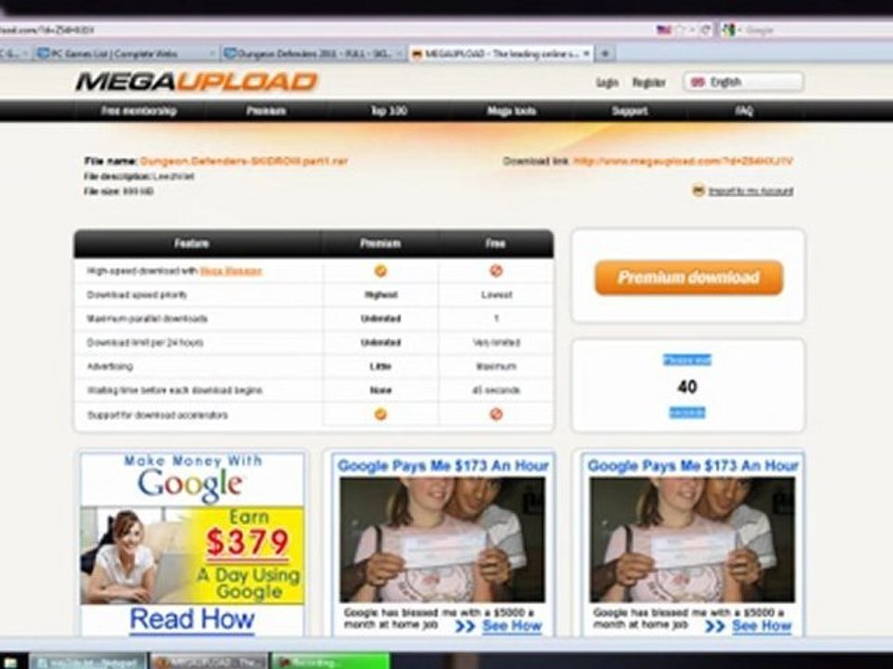
Task: Click the 45 seconds Free value
Action: click(496, 390)
